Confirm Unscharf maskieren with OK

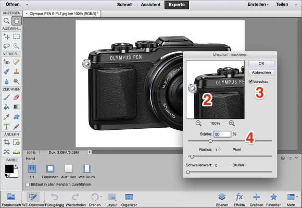pyautogui.click(x=261, y=64)
